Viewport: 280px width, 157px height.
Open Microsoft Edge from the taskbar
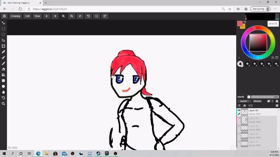tap(38, 154)
